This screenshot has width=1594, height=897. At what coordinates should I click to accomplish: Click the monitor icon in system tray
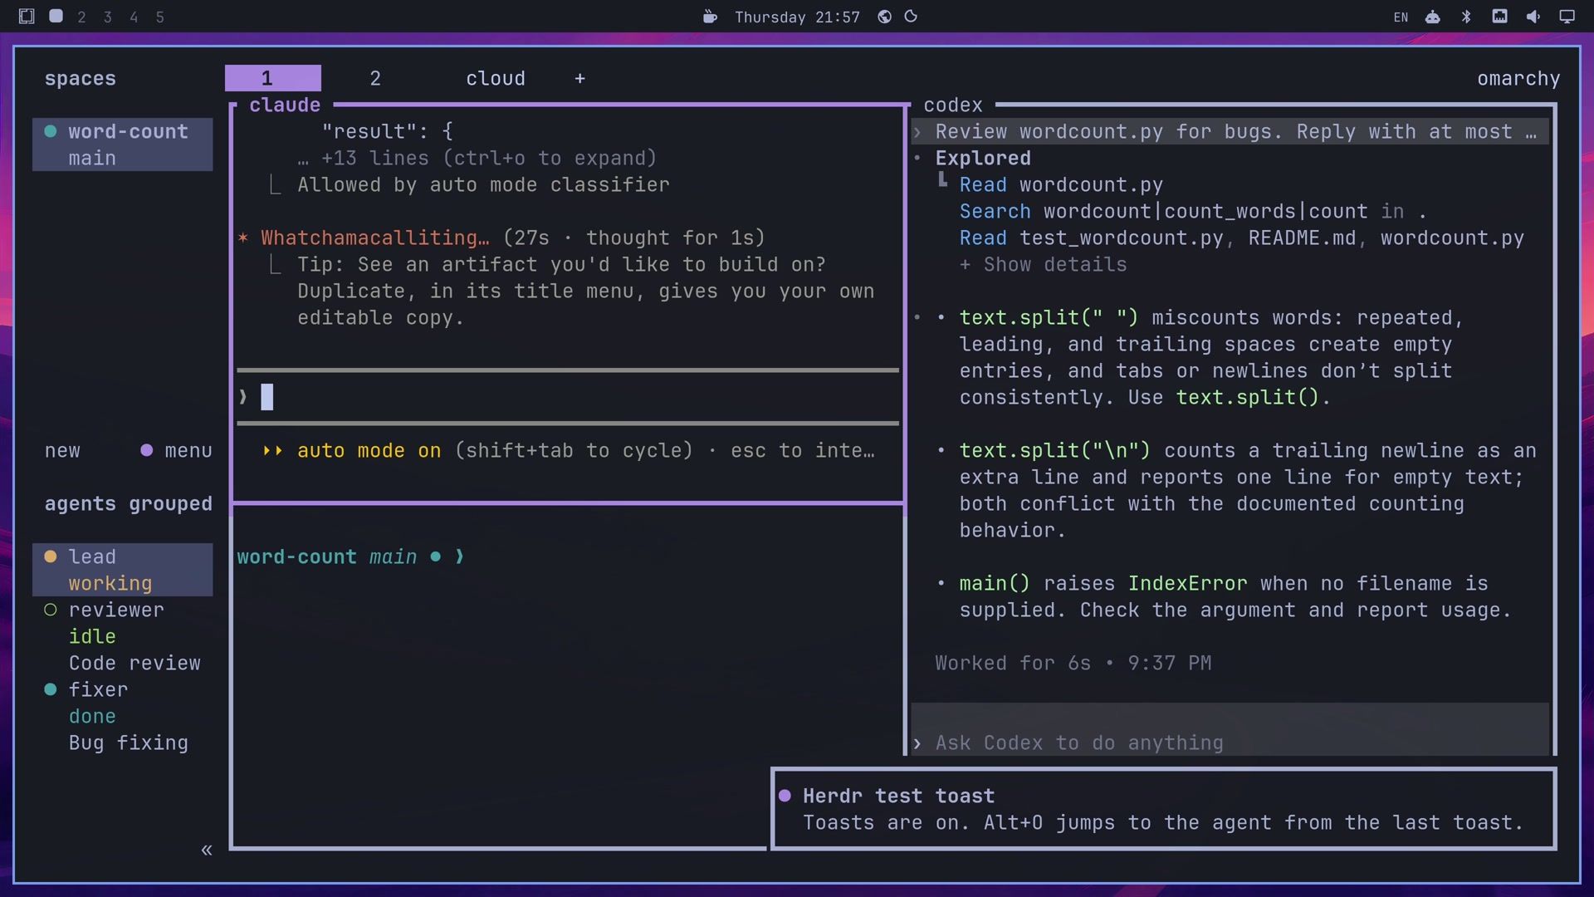(1567, 17)
